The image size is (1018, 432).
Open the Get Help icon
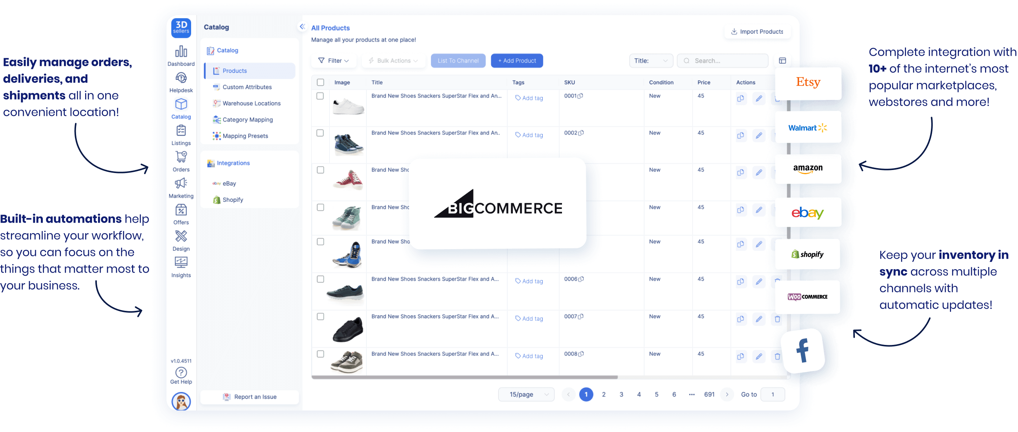click(x=181, y=372)
